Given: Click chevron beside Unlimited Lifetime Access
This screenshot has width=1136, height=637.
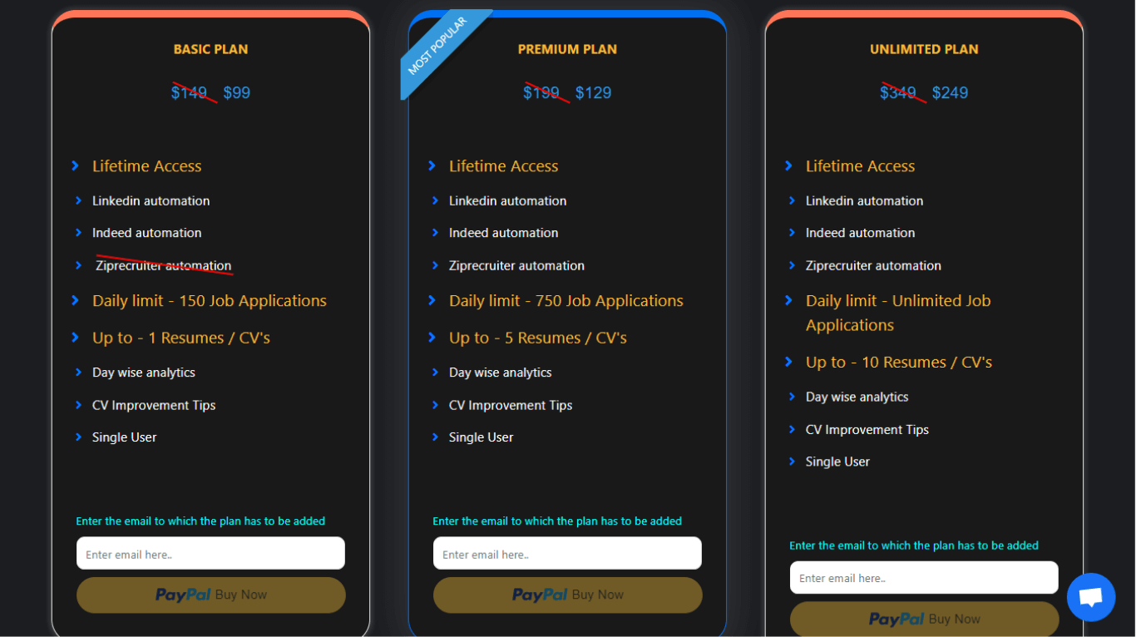Looking at the screenshot, I should point(788,166).
